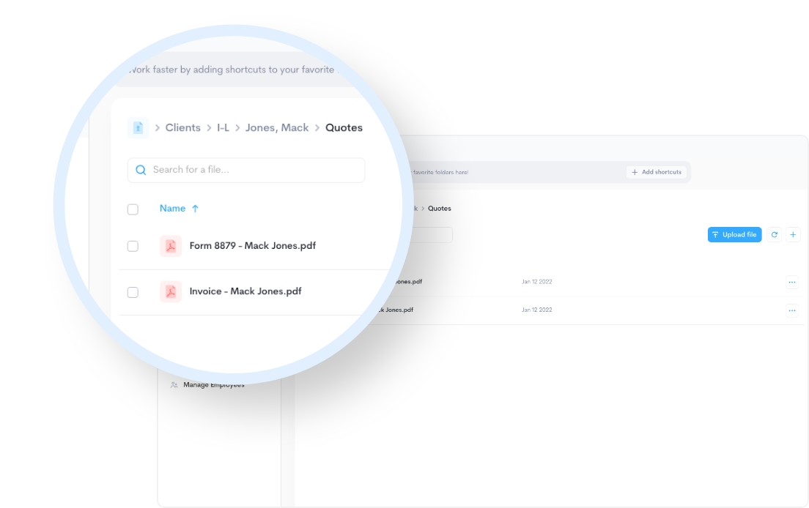Click the Manage Employees sidebar icon
The height and width of the screenshot is (508, 809).
(x=174, y=385)
